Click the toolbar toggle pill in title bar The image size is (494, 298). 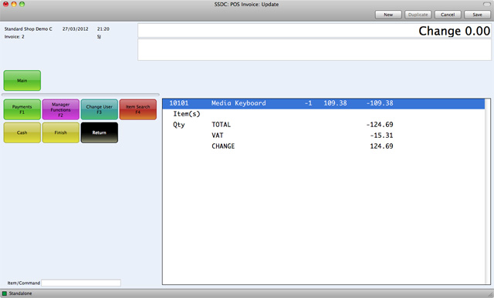pos(487,4)
